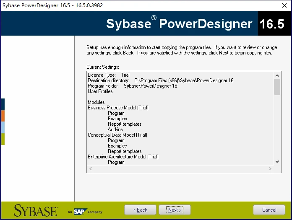
Task: Click 'Conceptual Data Model (Trial)' entry
Action: click(117, 135)
